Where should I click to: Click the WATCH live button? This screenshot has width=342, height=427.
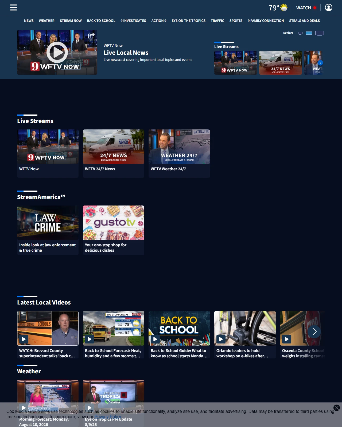click(306, 8)
